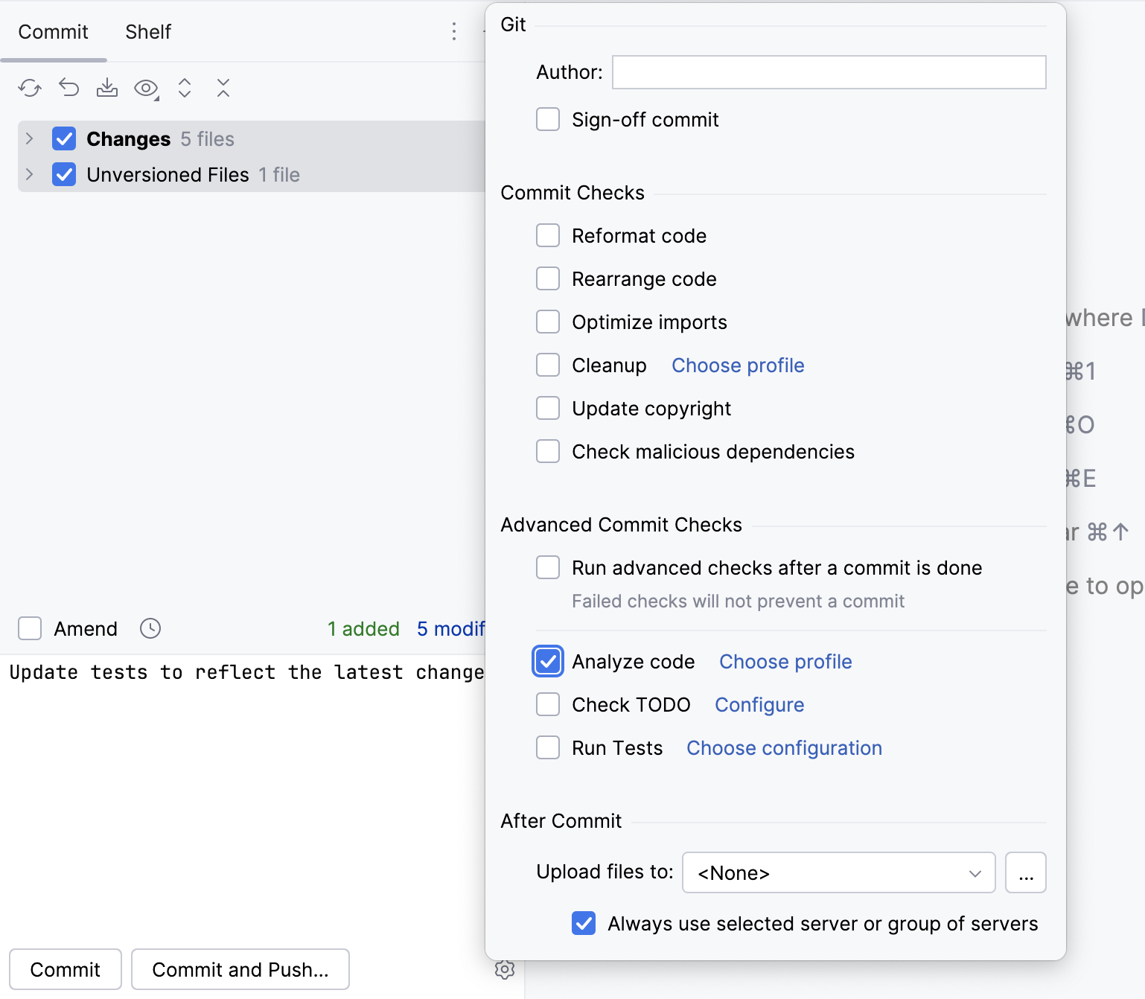This screenshot has width=1145, height=999.
Task: Enable the Amend checkbox
Action: click(x=30, y=628)
